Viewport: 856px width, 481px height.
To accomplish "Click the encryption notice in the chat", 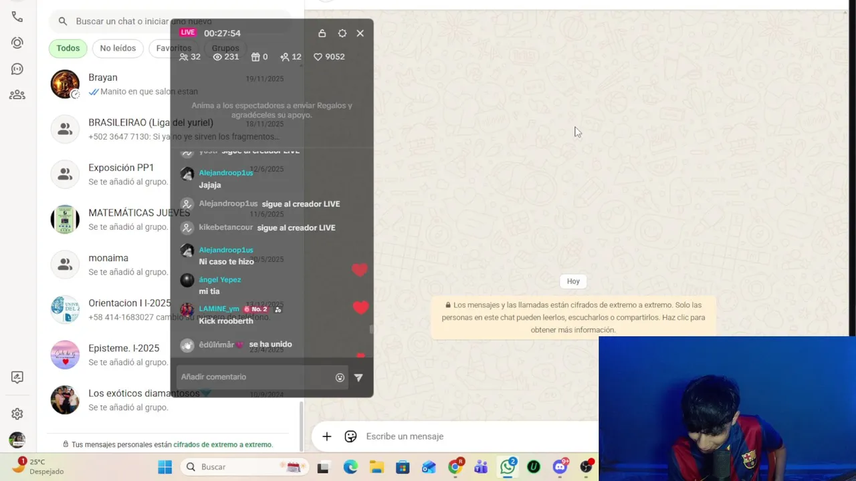I will [x=573, y=317].
